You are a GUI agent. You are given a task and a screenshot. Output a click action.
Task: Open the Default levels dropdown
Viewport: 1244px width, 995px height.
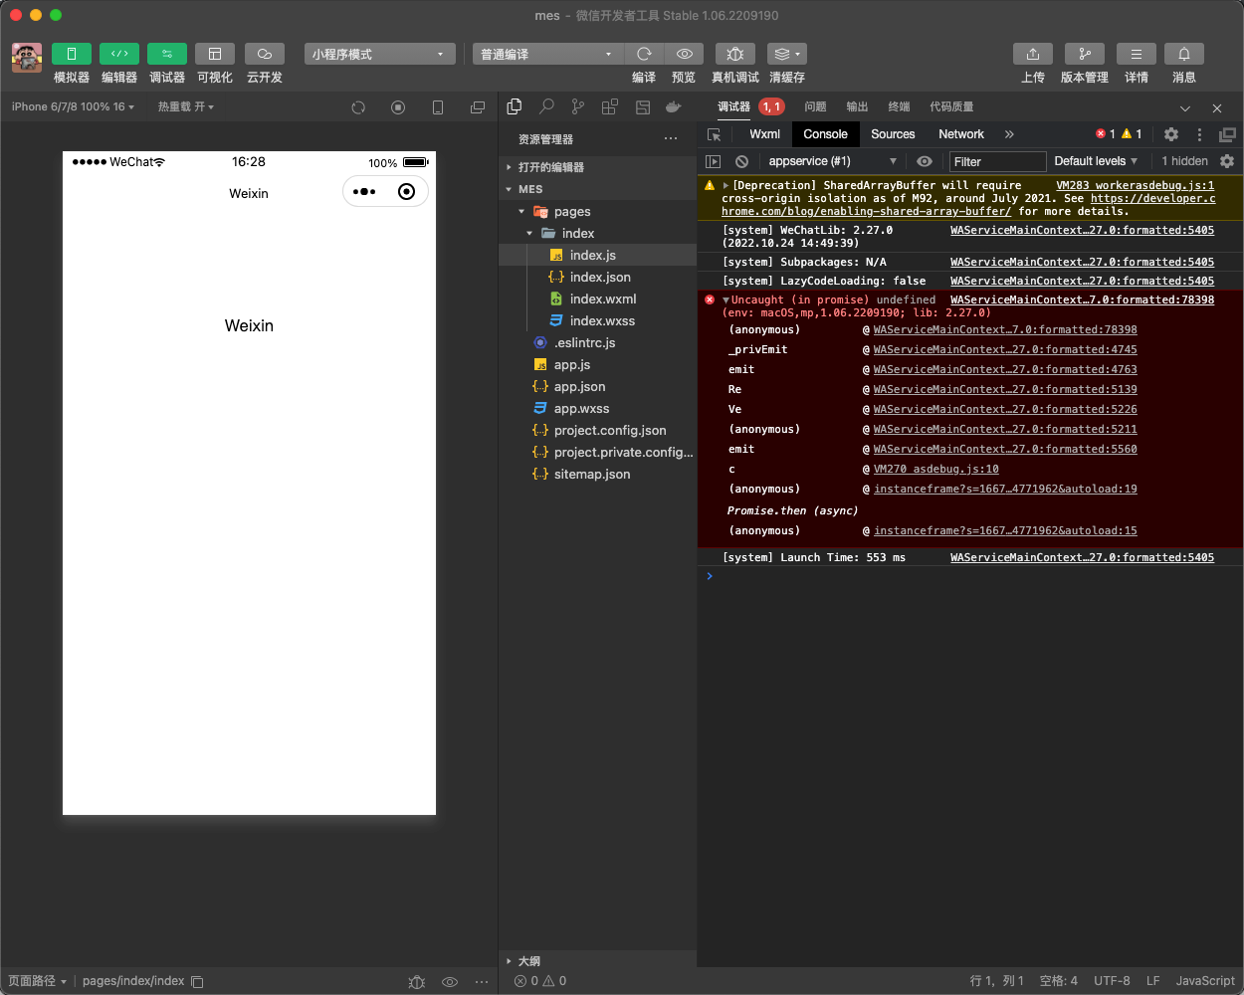1096,161
